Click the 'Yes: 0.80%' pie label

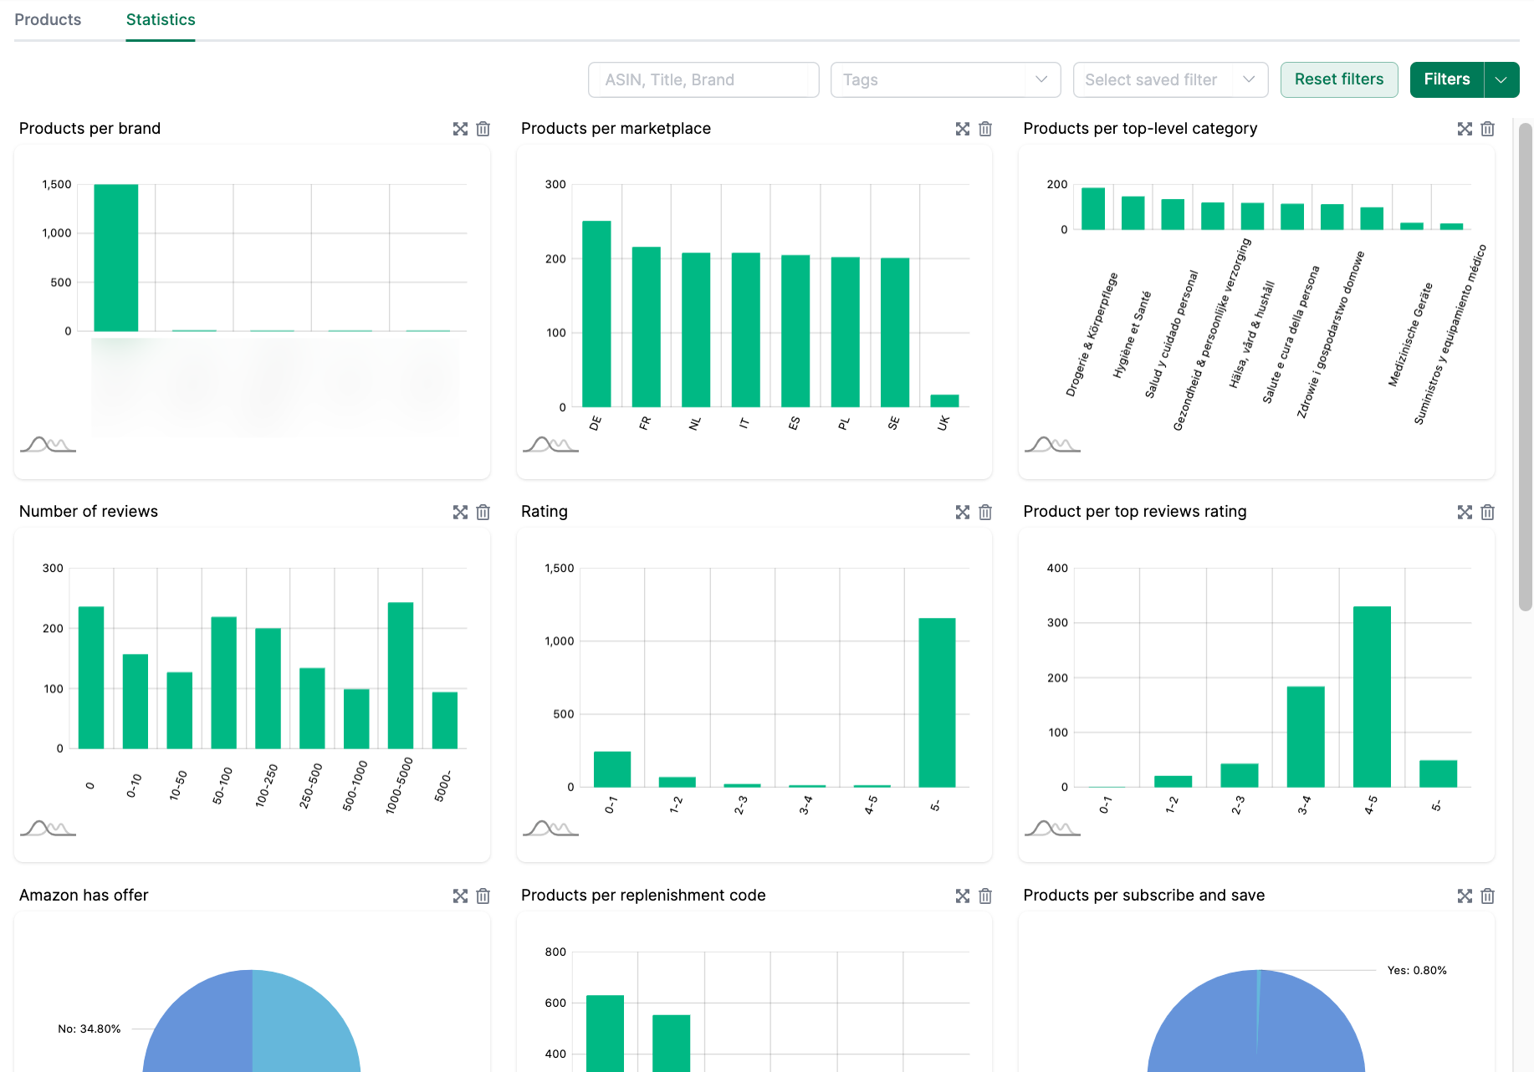click(1417, 970)
